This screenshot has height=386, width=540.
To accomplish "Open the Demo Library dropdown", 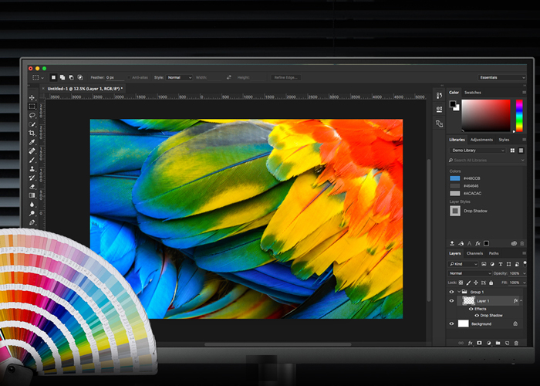I will pyautogui.click(x=478, y=151).
